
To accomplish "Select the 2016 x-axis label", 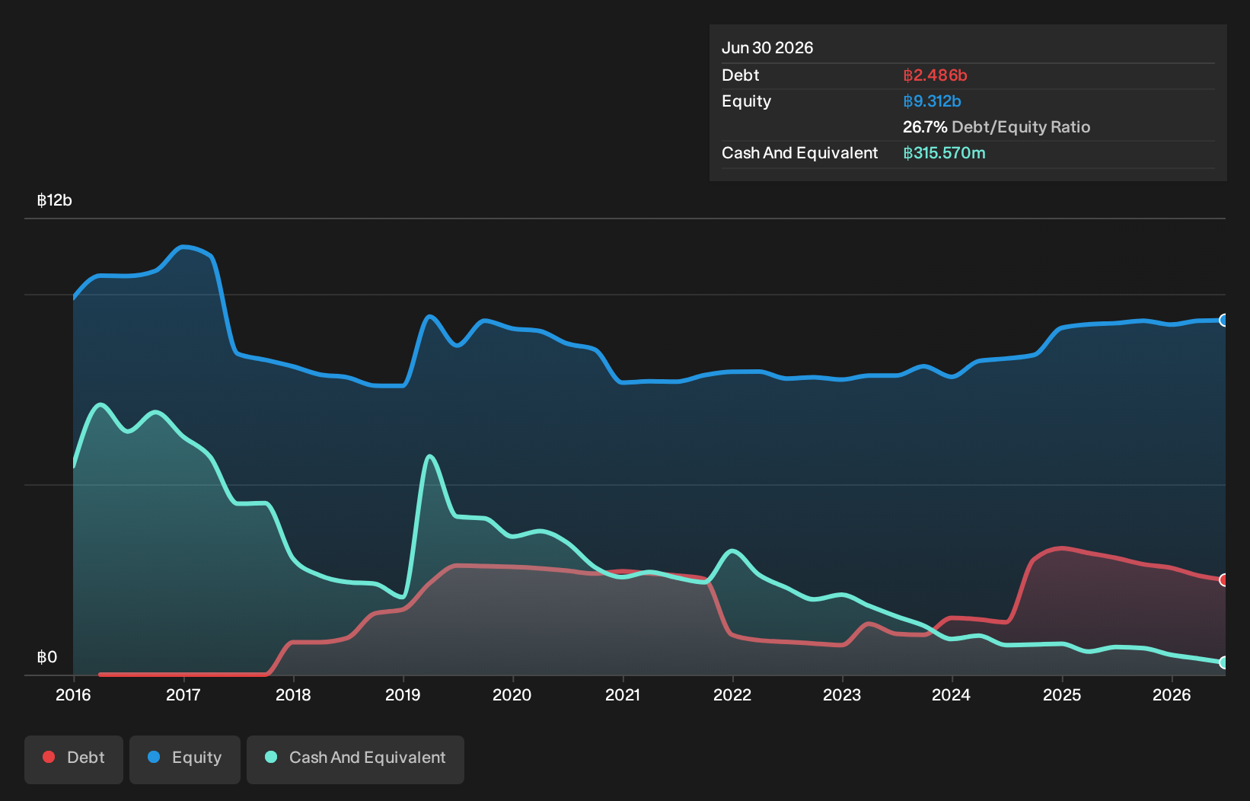I will (73, 694).
